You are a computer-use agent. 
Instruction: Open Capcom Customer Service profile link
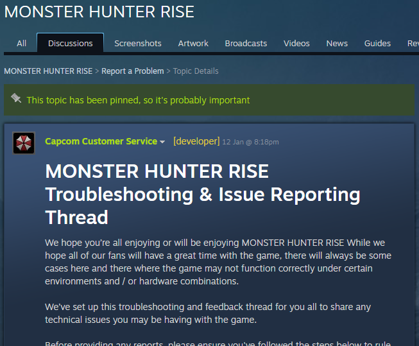[101, 141]
